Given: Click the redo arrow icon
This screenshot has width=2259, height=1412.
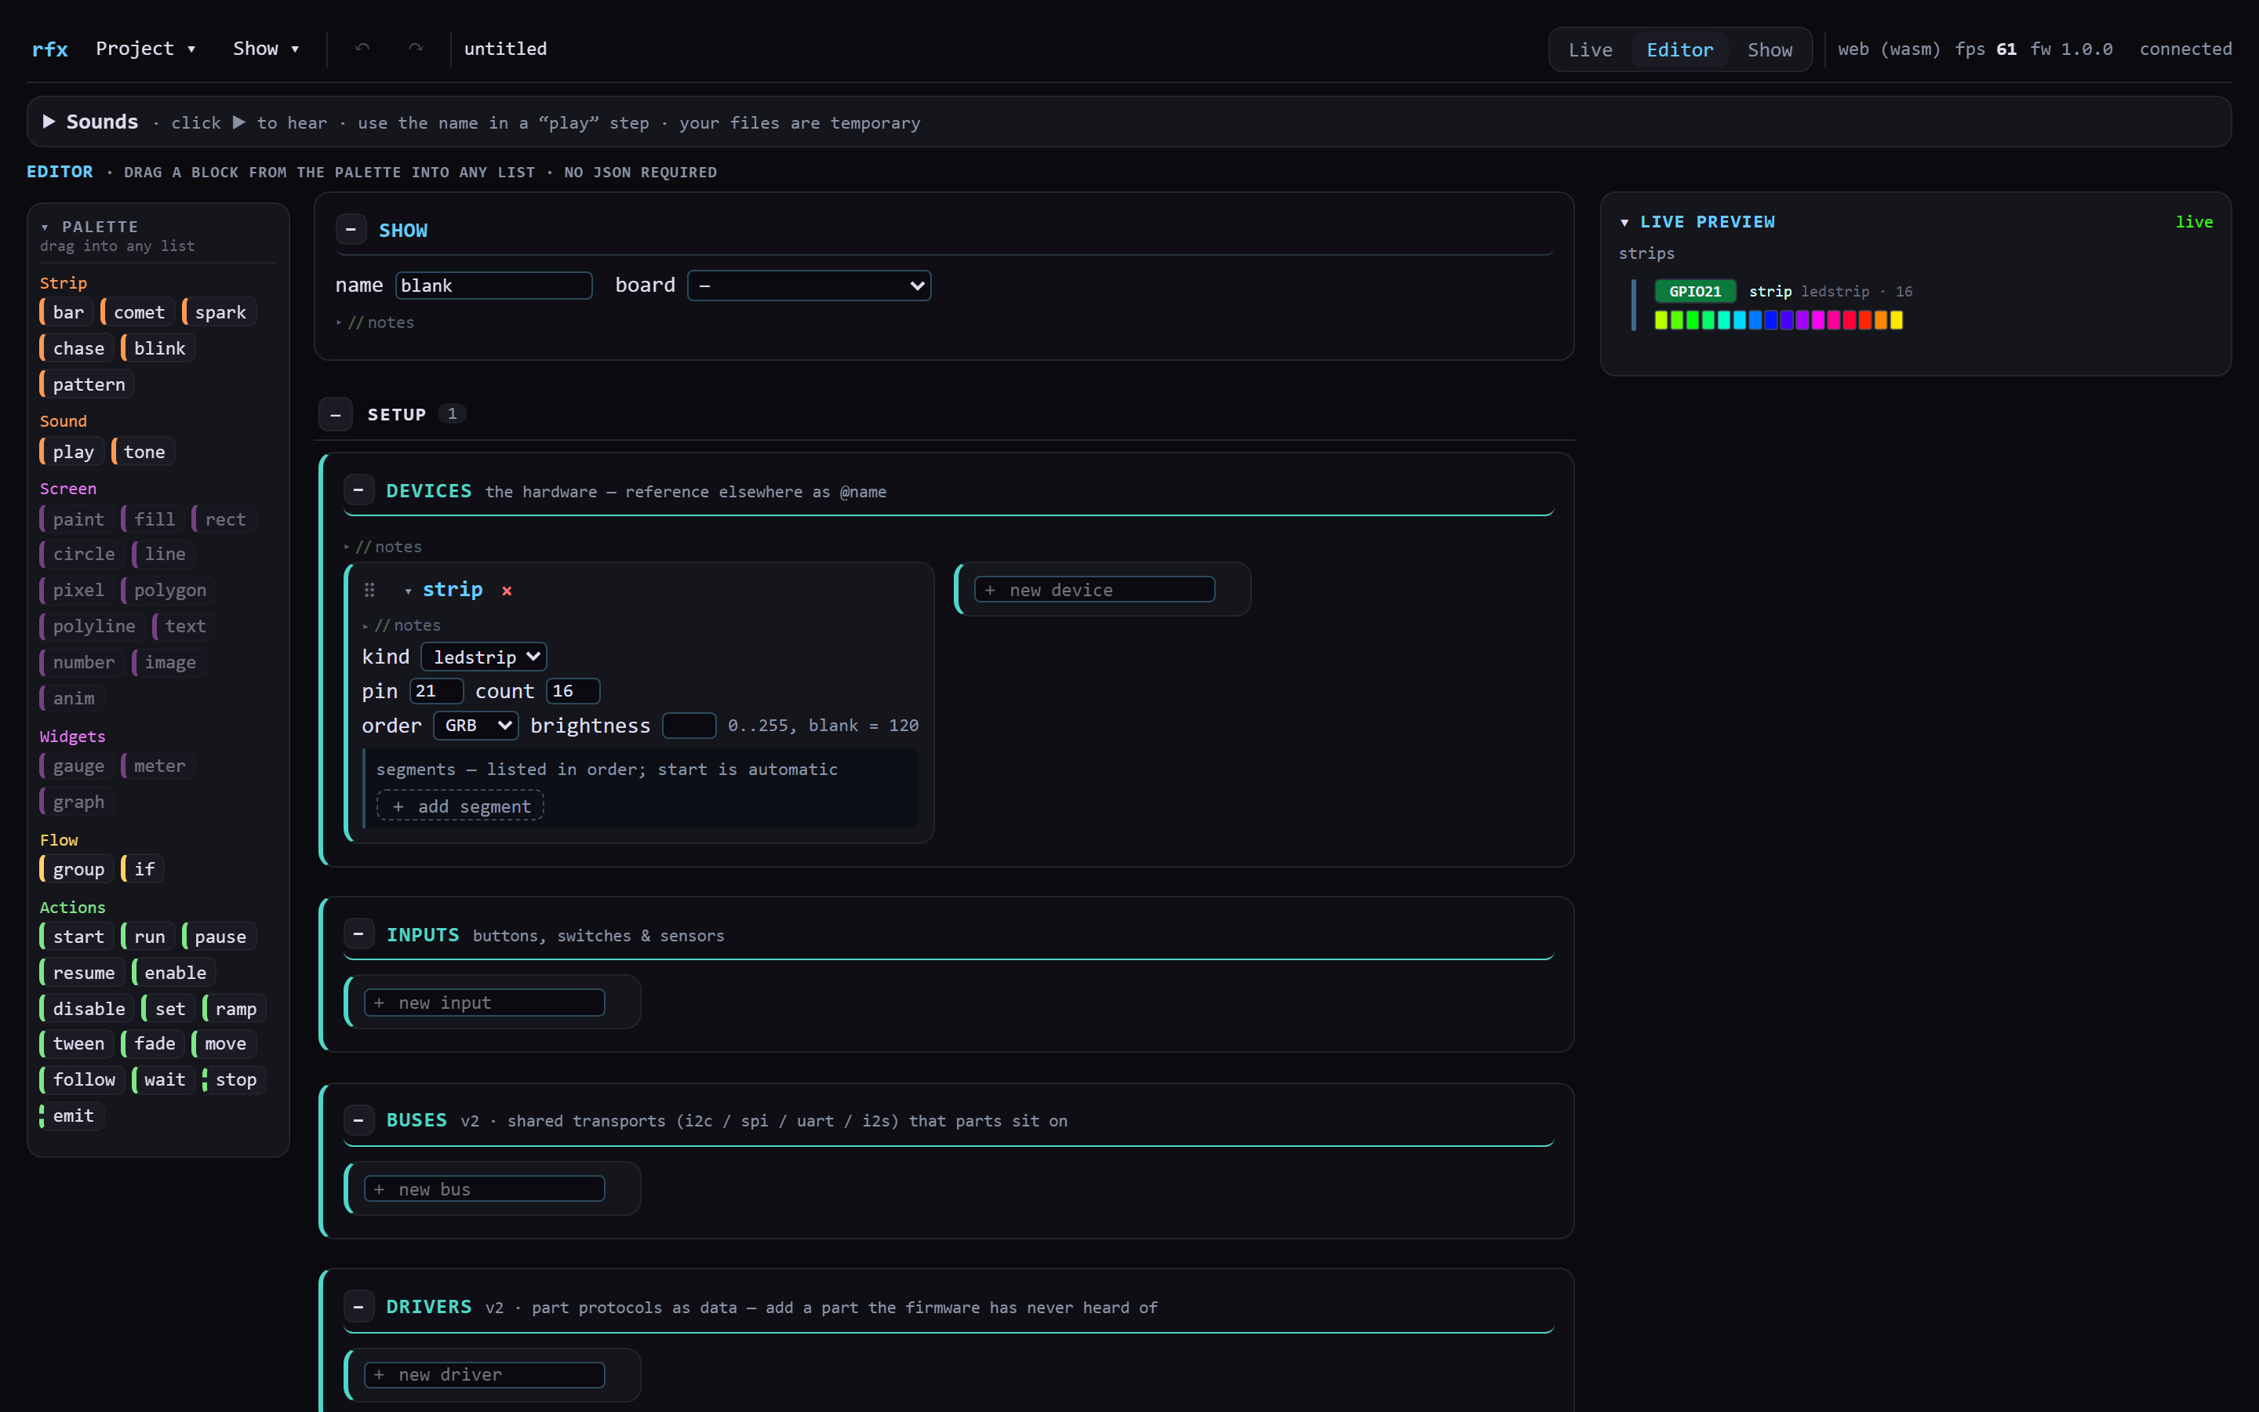Looking at the screenshot, I should [x=416, y=49].
